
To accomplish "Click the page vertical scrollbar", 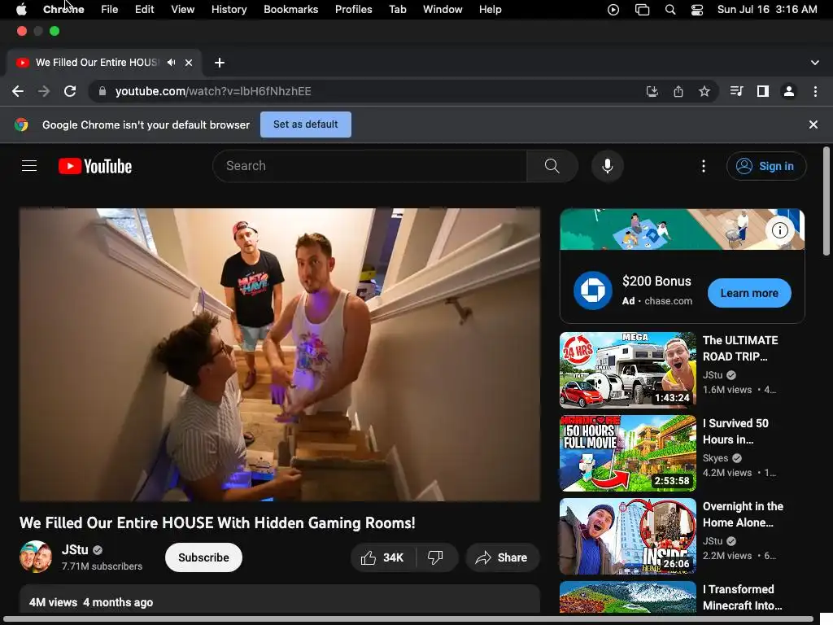I will coord(826,202).
